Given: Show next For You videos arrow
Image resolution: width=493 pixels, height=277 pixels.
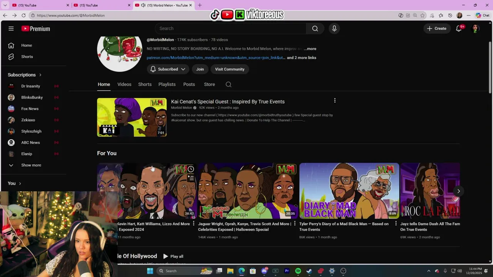Looking at the screenshot, I should pyautogui.click(x=458, y=191).
